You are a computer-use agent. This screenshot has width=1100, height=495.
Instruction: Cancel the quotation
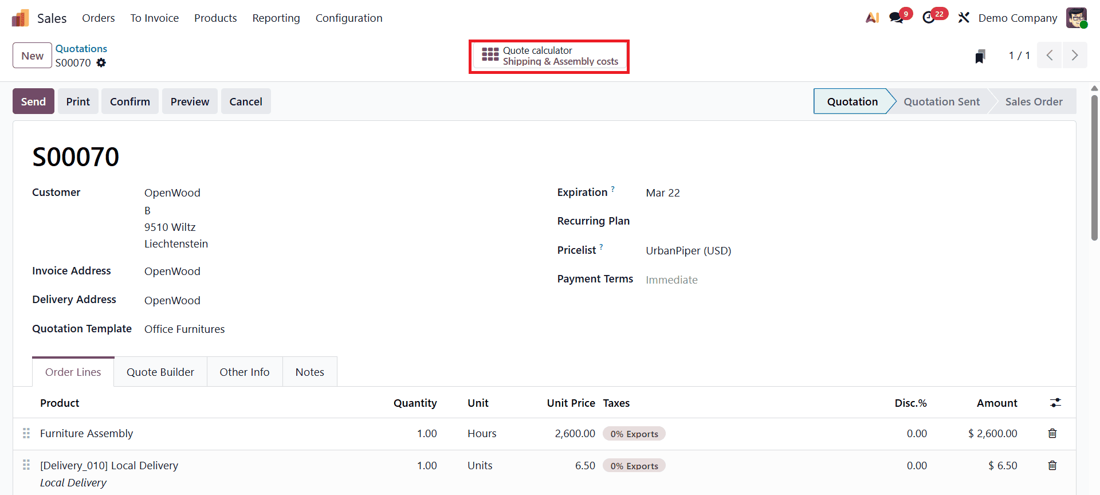pyautogui.click(x=246, y=101)
